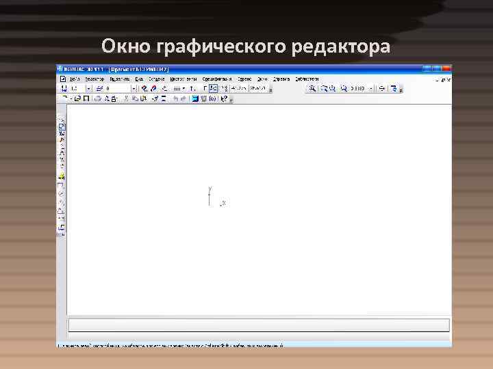Open the variables f(x) icon
The width and height of the screenshot is (493, 369).
[x=213, y=98]
